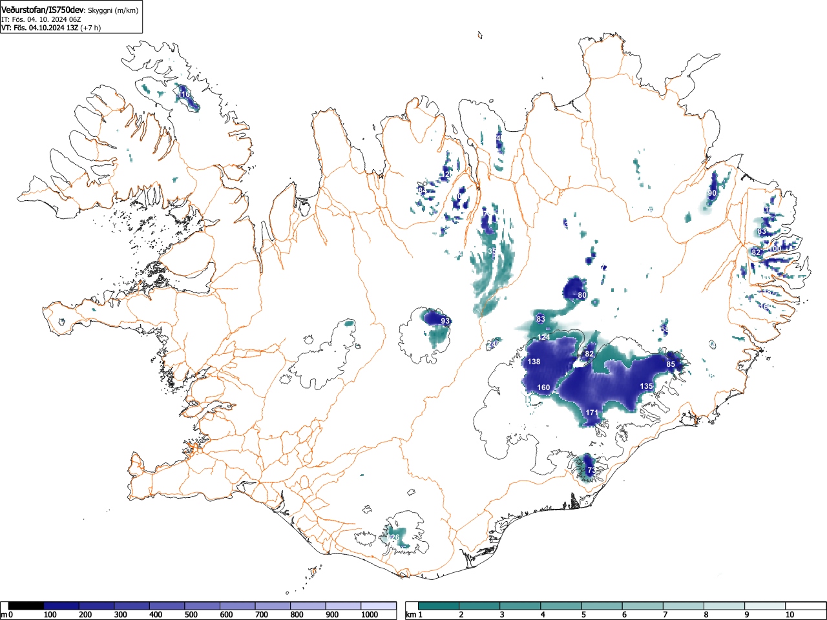
Task: Click the 700 tick label on meter legend
Action: (262, 615)
